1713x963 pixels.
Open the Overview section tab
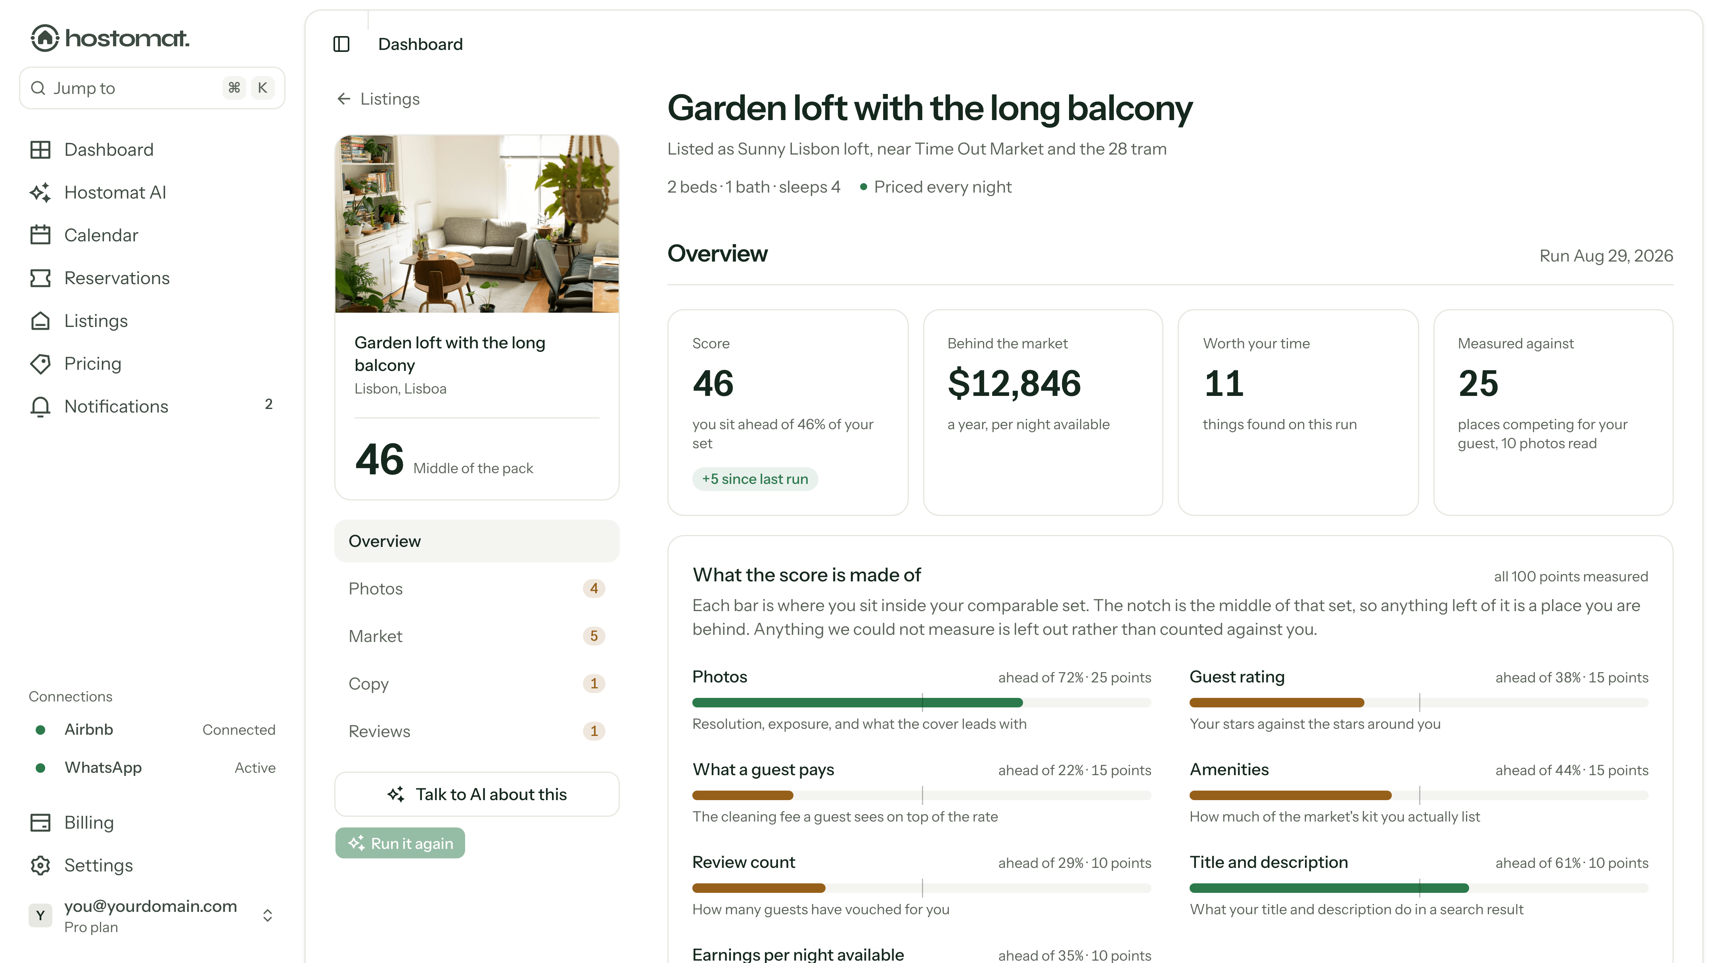477,541
